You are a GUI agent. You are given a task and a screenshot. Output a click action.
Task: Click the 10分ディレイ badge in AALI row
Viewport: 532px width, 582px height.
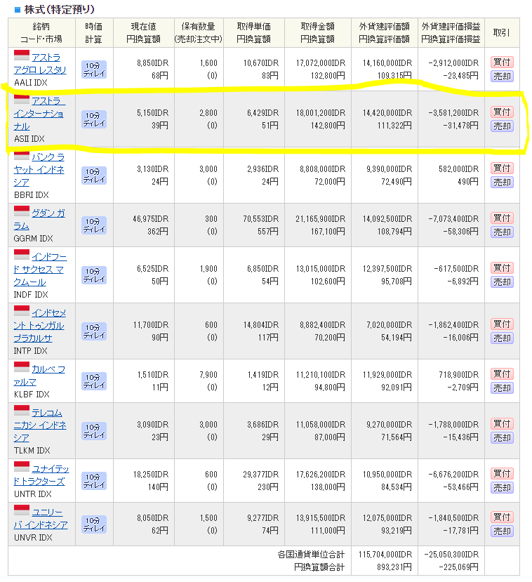click(x=94, y=70)
